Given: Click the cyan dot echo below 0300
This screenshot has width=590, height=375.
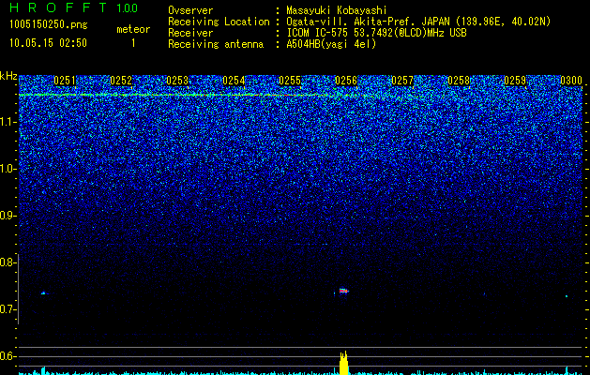Looking at the screenshot, I should coord(567,296).
